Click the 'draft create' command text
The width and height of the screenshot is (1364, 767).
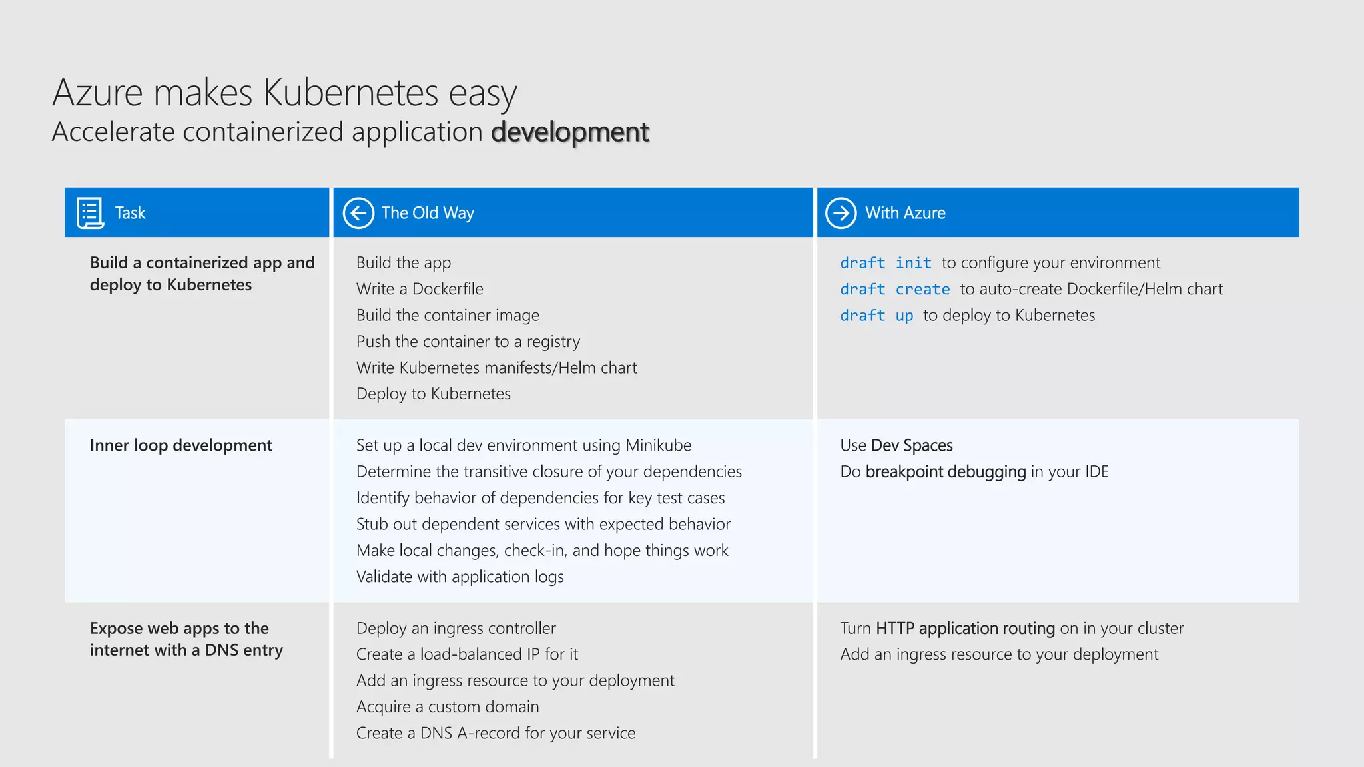(x=894, y=289)
